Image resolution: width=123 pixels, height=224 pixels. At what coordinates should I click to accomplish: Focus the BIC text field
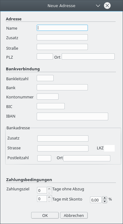click(51, 106)
